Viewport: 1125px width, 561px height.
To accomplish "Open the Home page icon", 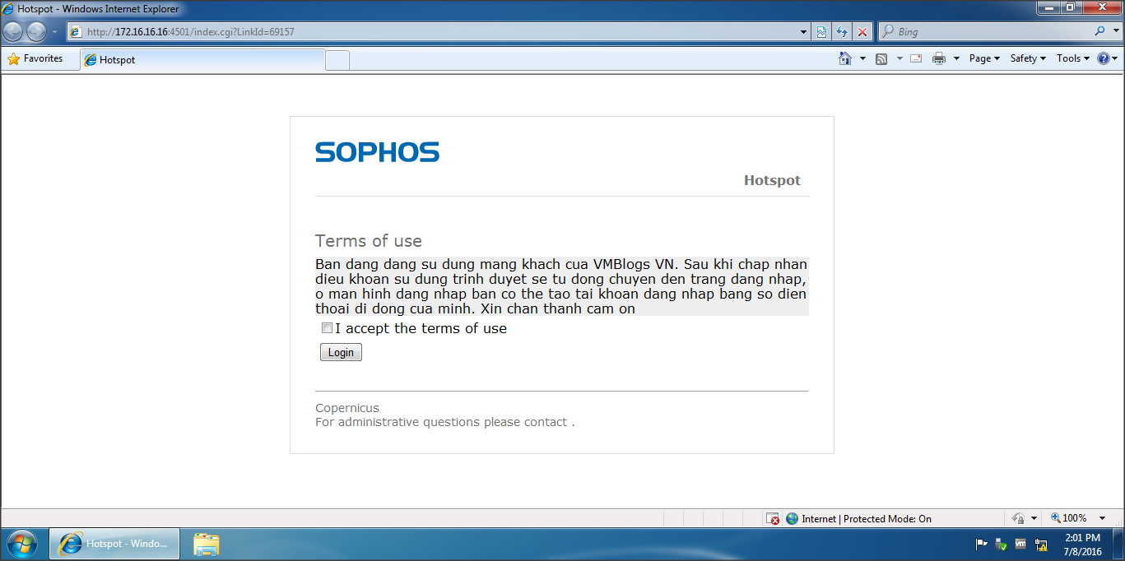I will (844, 58).
